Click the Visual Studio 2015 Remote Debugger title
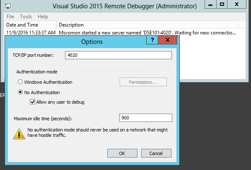Image resolution: width=251 pixels, height=170 pixels. [125, 6]
